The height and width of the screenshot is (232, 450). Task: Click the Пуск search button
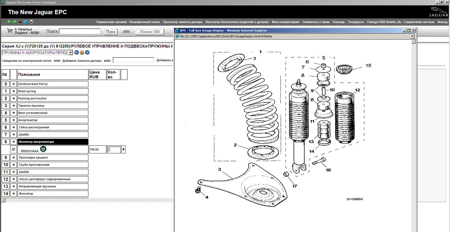pos(111,32)
